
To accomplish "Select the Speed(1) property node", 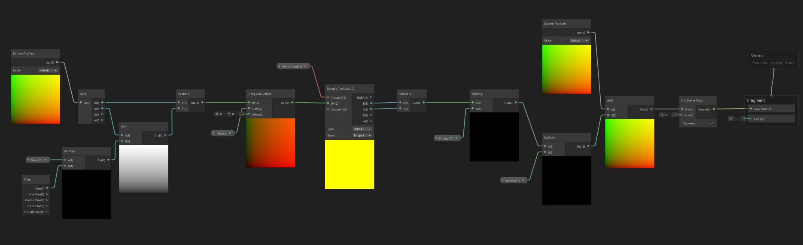I will click(37, 160).
